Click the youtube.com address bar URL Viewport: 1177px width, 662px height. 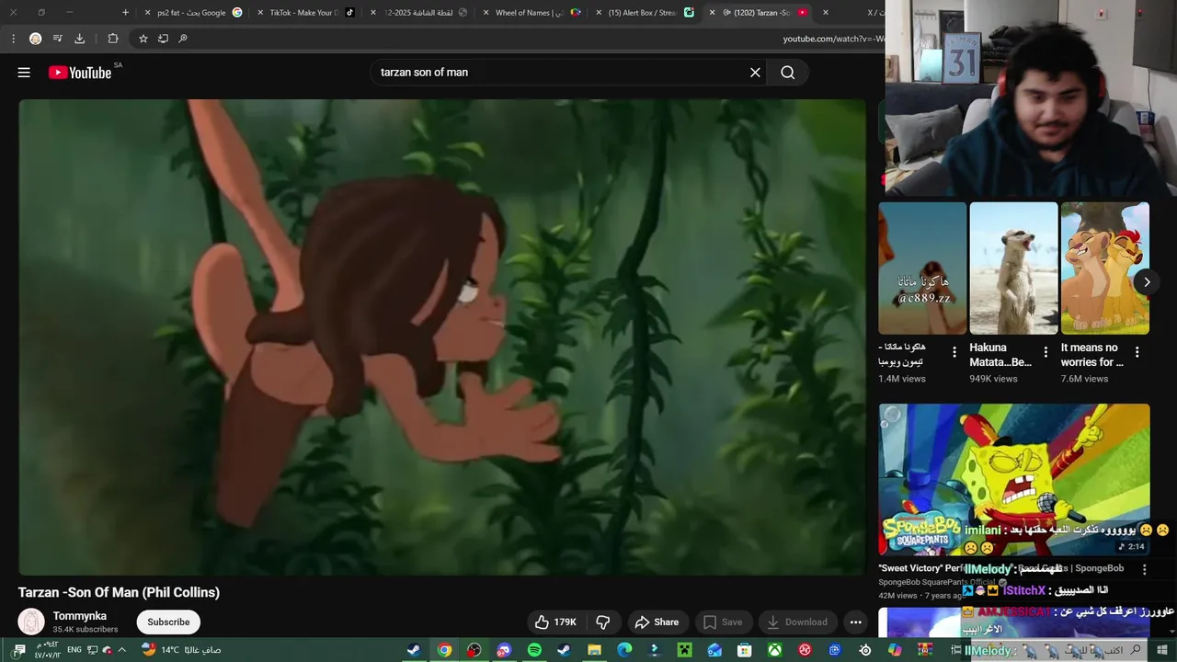[833, 39]
